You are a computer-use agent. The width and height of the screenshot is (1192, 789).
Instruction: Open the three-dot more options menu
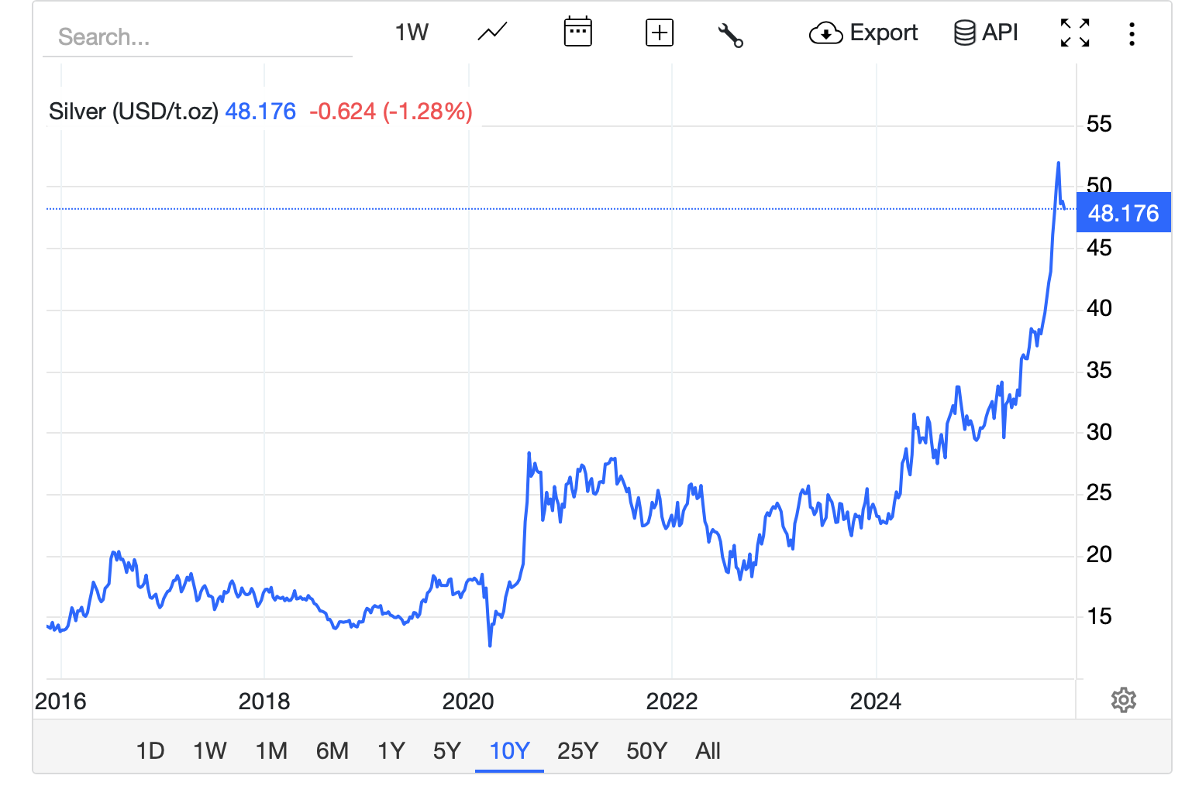click(1132, 34)
